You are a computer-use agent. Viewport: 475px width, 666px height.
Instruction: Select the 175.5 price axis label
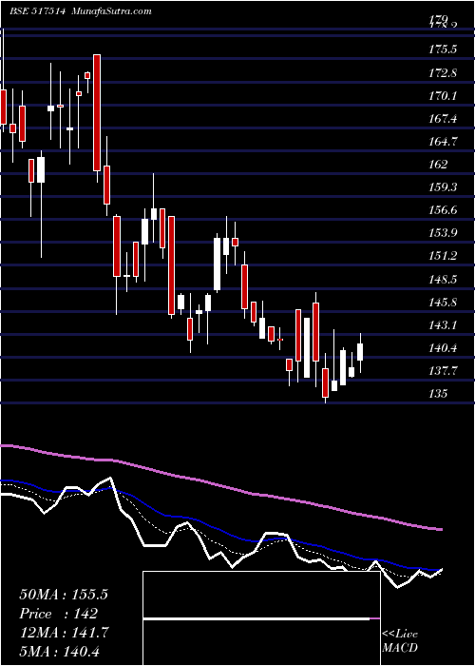click(x=444, y=49)
